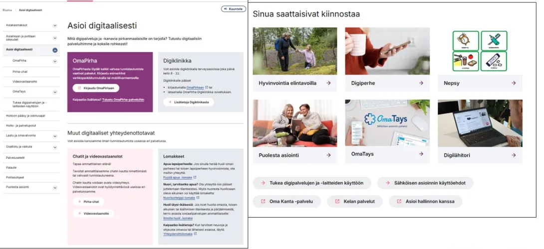Image resolution: width=544 pixels, height=249 pixels.
Task: Open the Ilmoita huoli -lomake link
Action: [x=178, y=218]
